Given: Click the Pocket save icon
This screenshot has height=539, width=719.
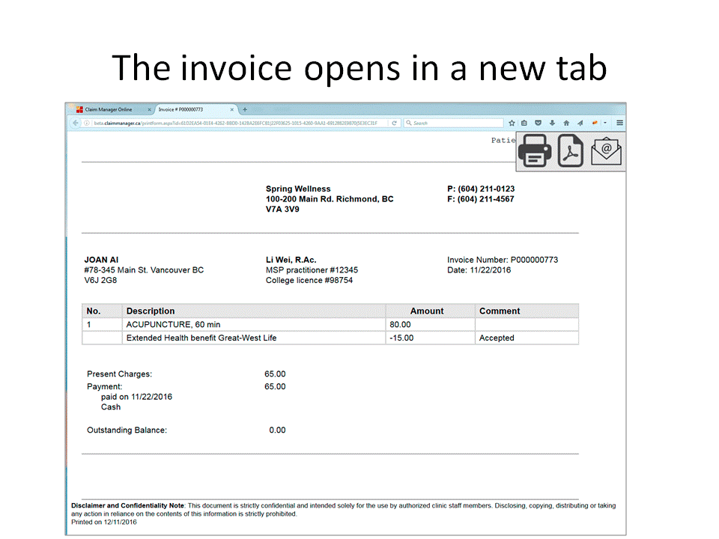Looking at the screenshot, I should coord(539,123).
